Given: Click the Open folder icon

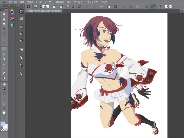Looking at the screenshot, I should 61,7.
